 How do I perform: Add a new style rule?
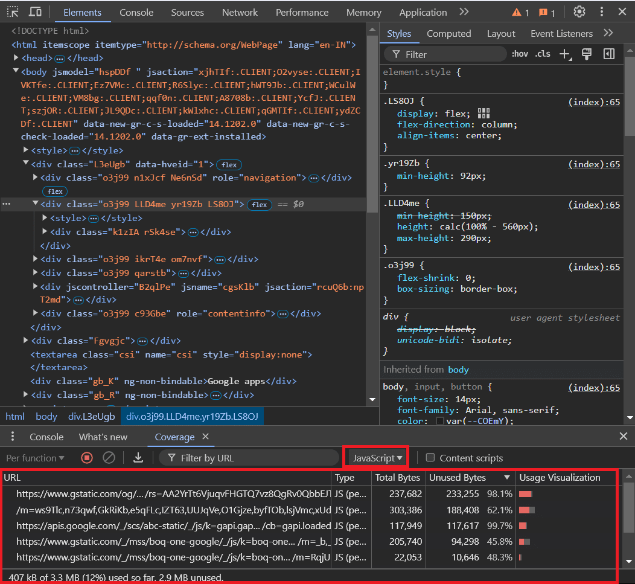(x=564, y=54)
